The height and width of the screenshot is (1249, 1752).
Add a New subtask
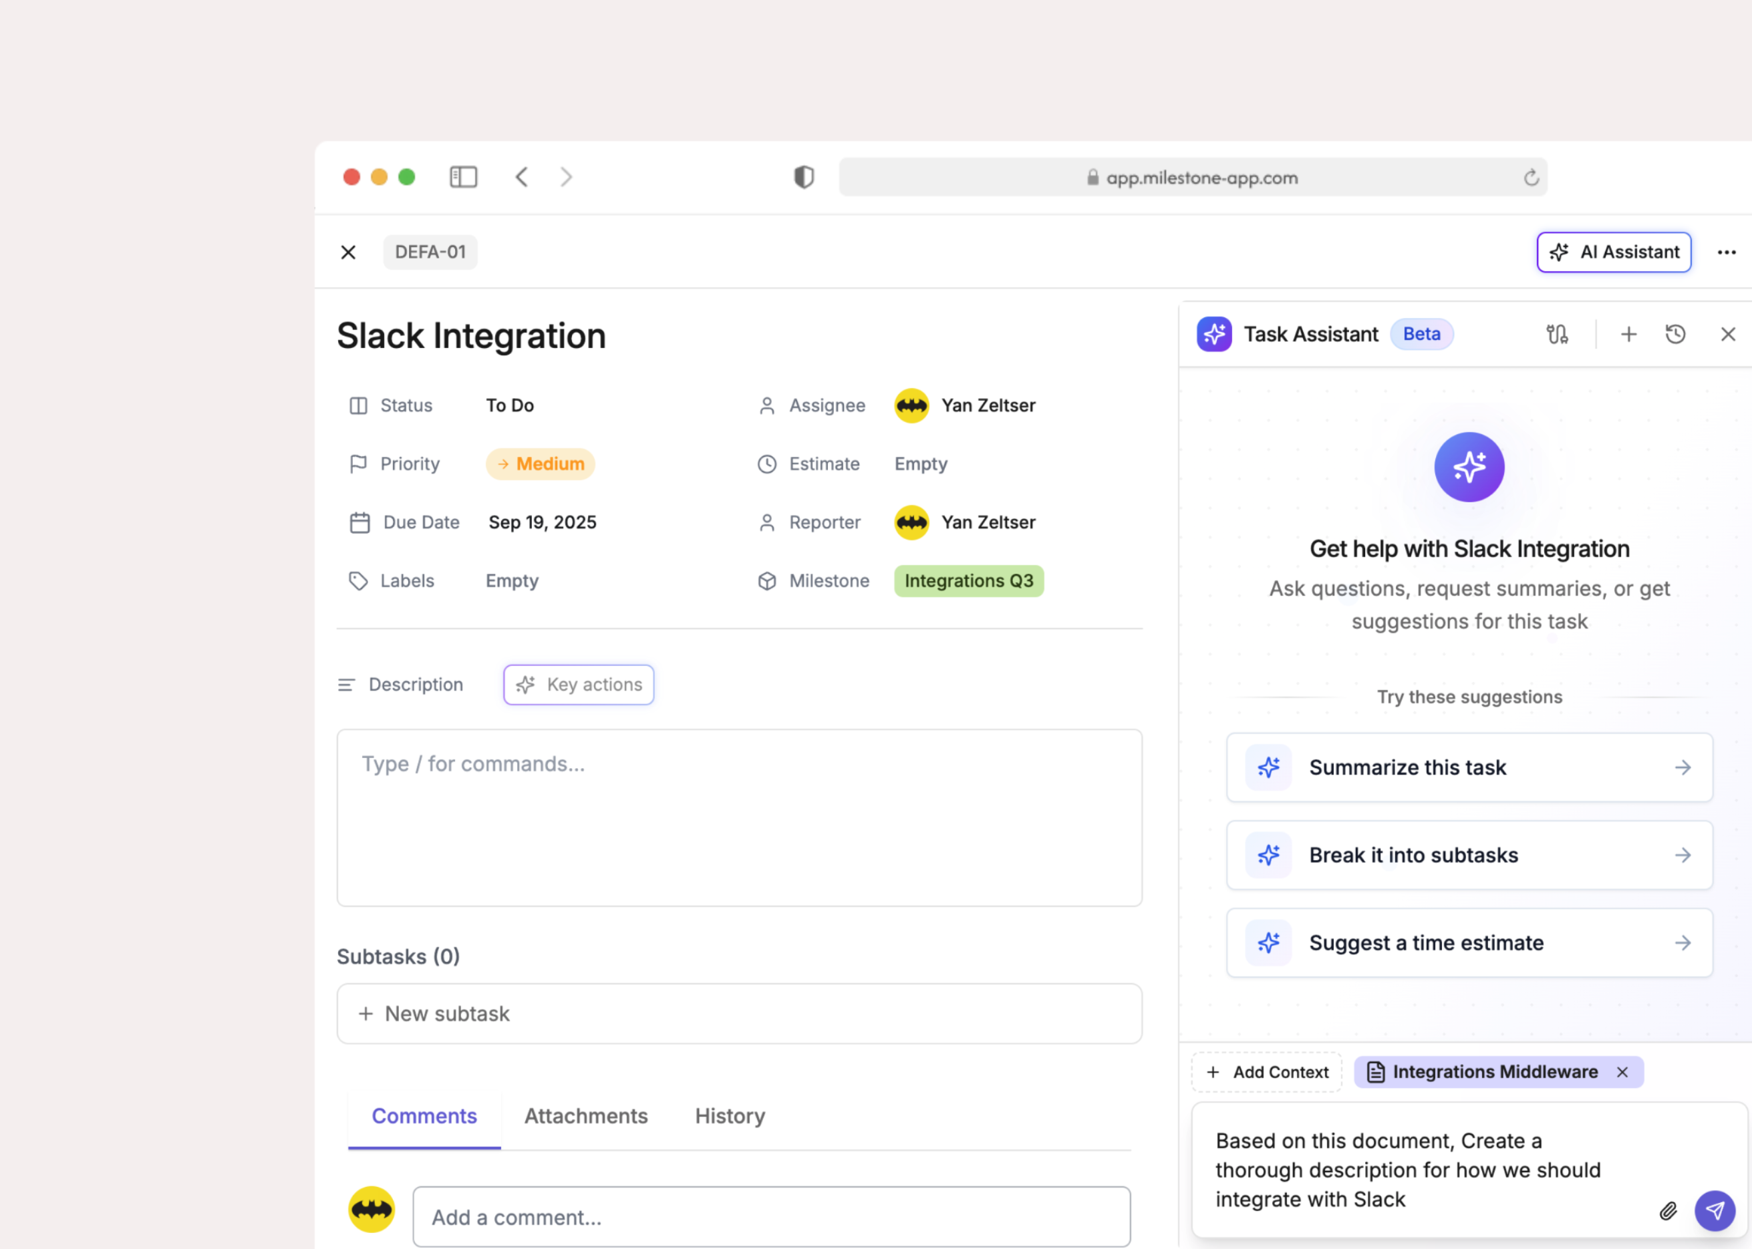pos(740,1014)
